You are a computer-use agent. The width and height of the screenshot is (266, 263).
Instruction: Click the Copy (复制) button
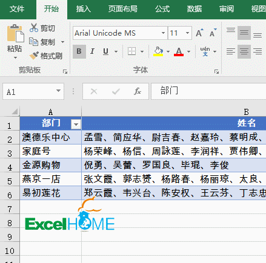pos(42,42)
